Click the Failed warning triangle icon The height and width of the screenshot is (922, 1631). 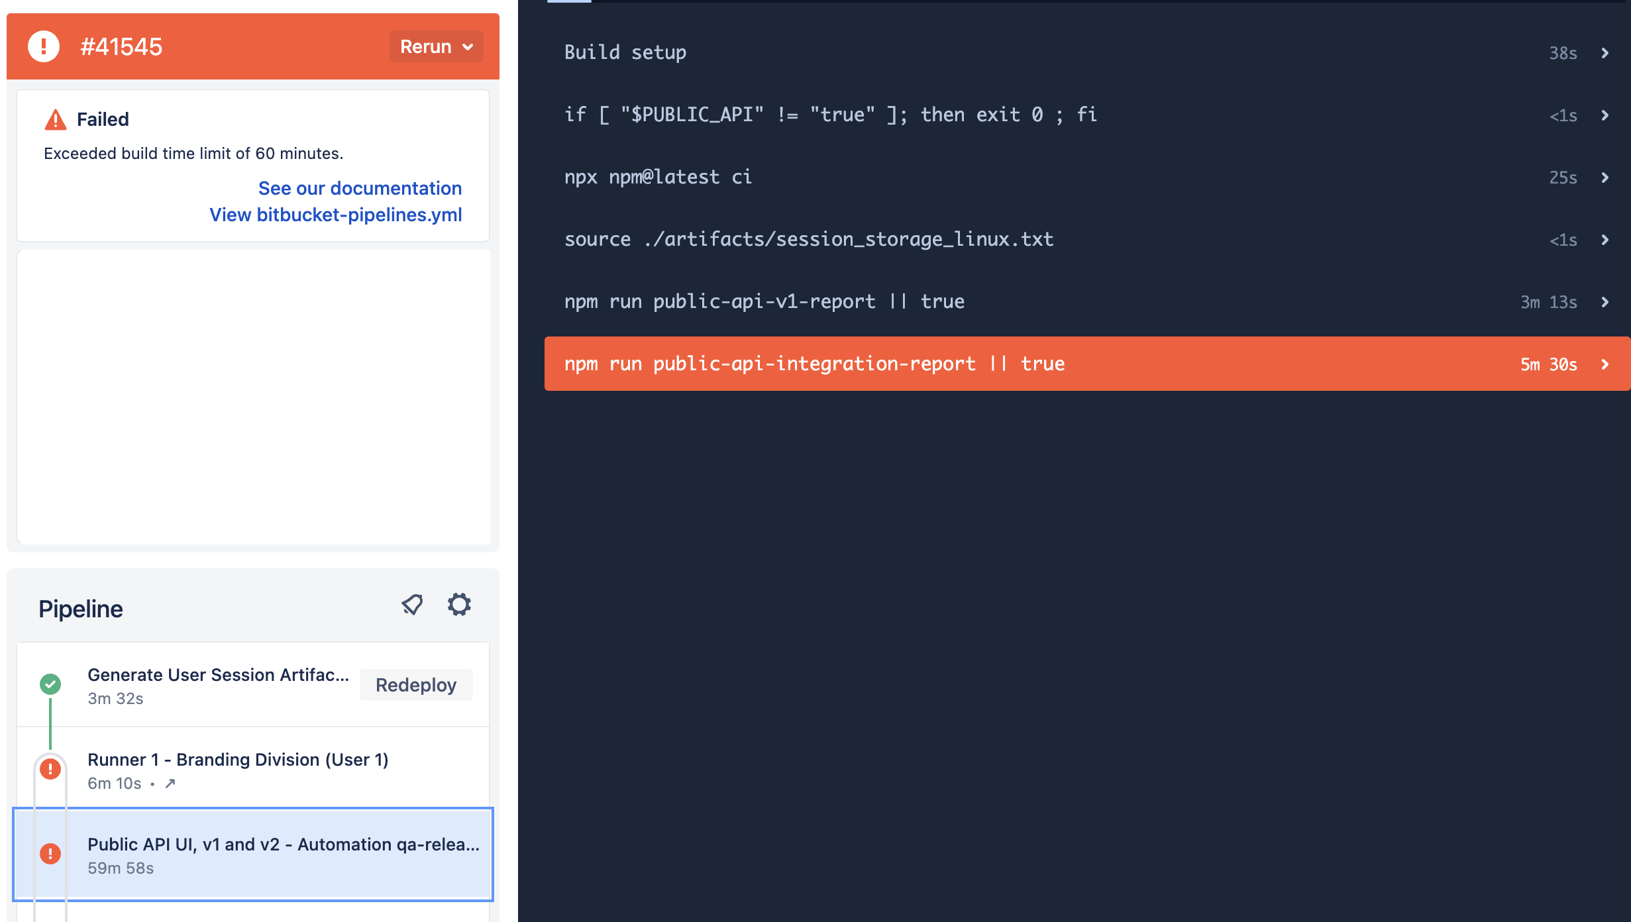tap(56, 119)
